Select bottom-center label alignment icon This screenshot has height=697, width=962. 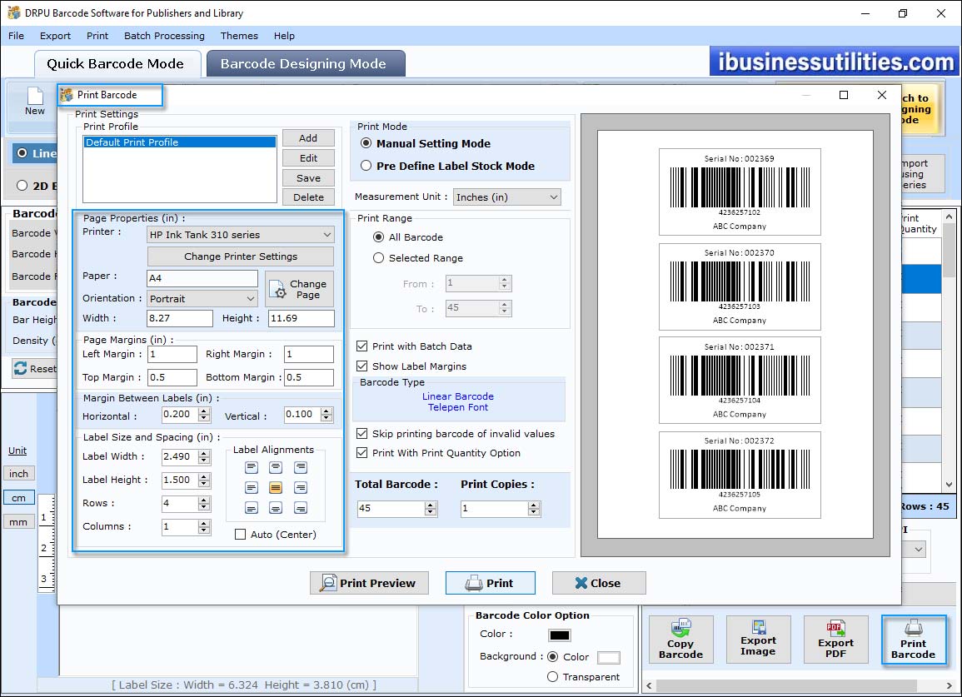pyautogui.click(x=276, y=508)
